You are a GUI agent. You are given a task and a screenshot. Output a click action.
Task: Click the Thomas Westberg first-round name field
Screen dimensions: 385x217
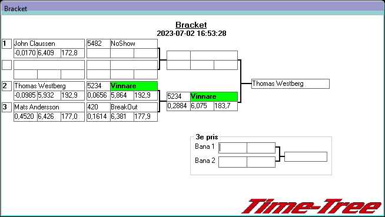pos(49,86)
